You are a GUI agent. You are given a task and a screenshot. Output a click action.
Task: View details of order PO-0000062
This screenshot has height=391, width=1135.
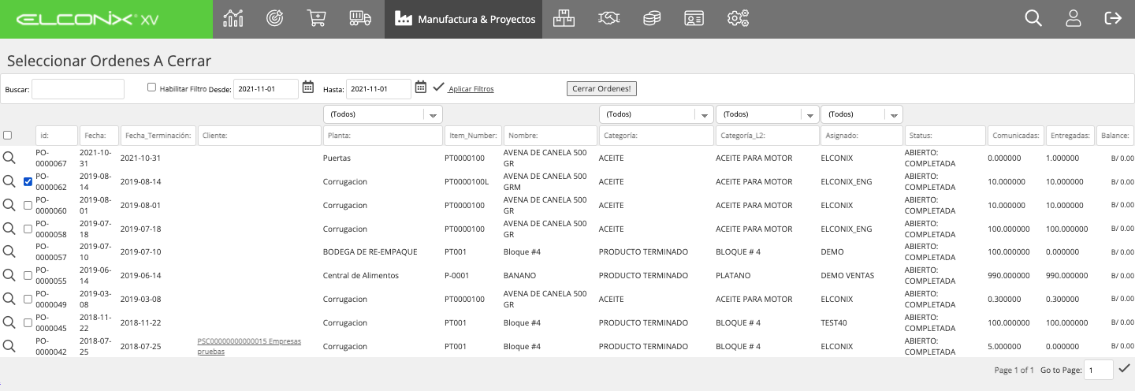pos(9,181)
